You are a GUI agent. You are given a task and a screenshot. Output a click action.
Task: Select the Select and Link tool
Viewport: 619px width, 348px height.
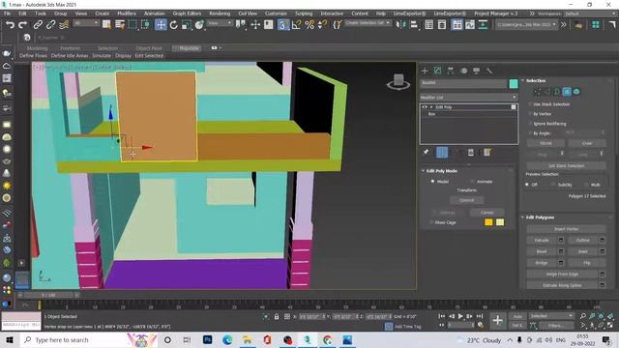pos(38,25)
